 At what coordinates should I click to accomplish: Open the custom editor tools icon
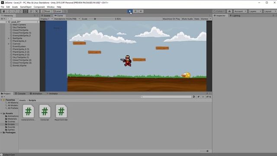tap(36, 11)
